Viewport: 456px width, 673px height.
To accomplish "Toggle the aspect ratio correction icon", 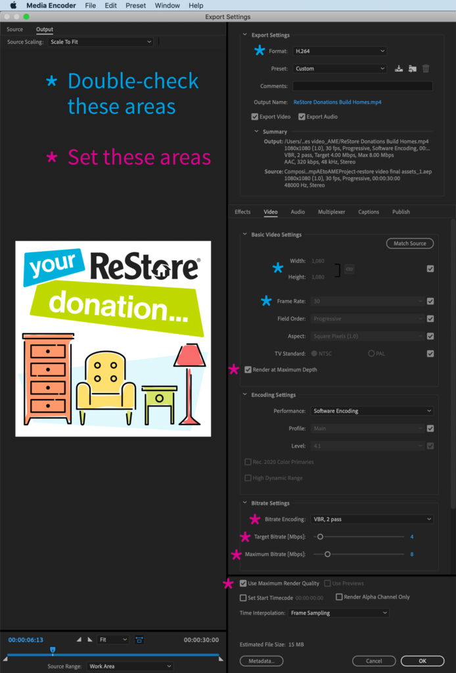I will 139,639.
